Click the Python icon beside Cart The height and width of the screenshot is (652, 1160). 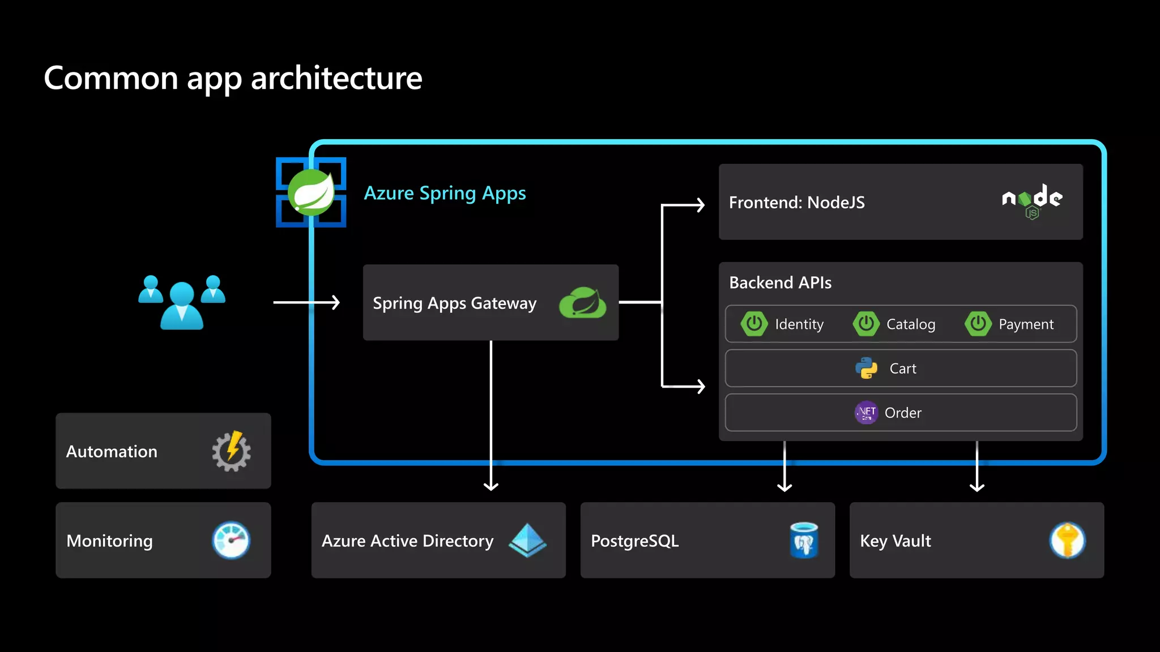(866, 368)
